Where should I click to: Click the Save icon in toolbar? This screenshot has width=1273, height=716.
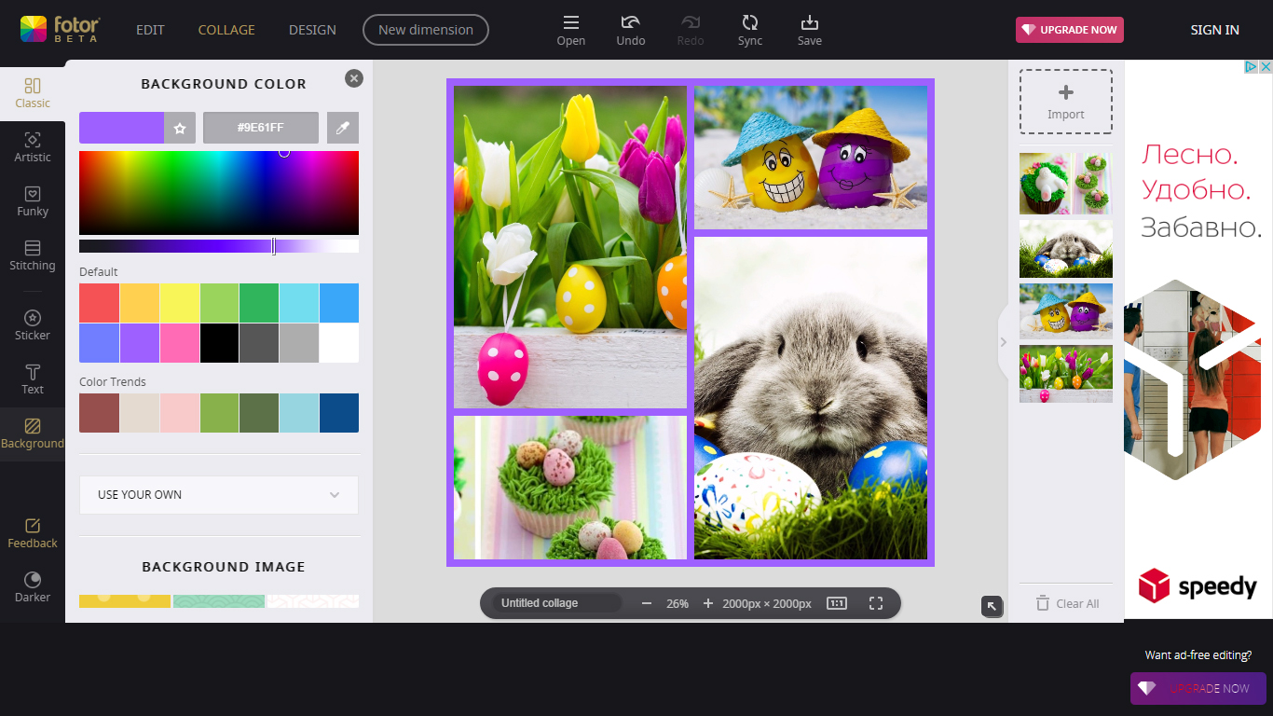pos(809,30)
